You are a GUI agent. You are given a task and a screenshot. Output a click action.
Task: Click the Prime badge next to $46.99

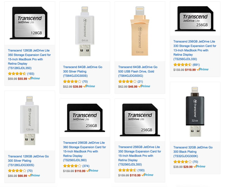point(144,86)
